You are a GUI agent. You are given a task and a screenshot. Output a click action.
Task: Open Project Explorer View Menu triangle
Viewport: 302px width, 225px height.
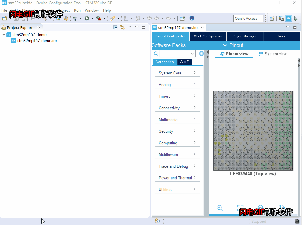tap(130, 27)
